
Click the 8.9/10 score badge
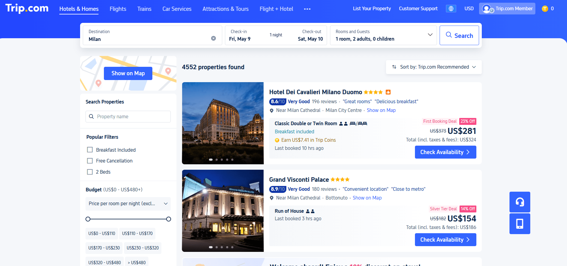(278, 189)
